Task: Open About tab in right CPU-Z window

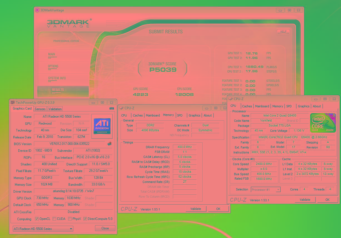Action: pyautogui.click(x=317, y=106)
